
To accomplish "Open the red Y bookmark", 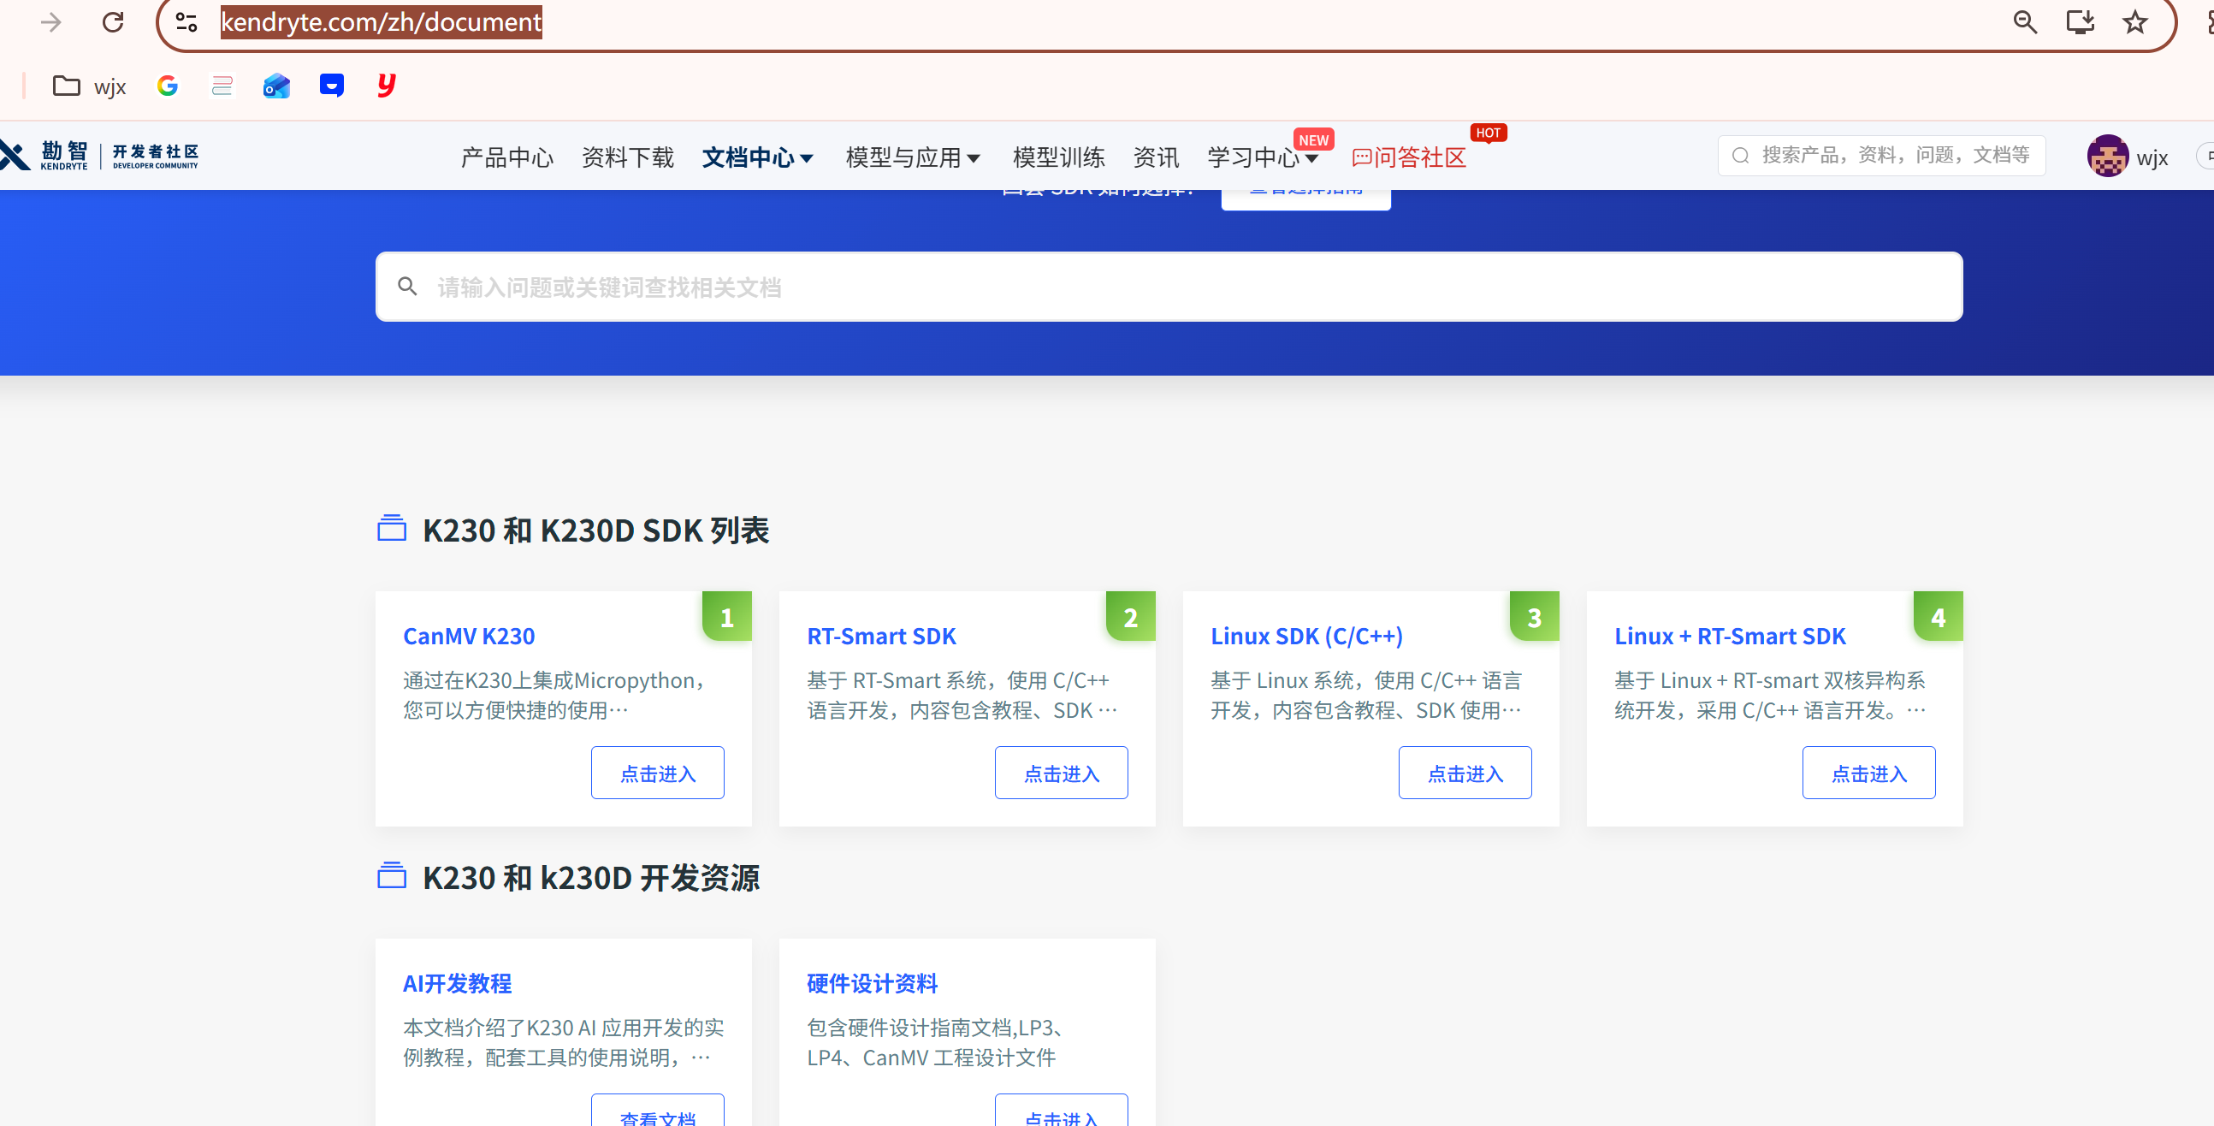I will [387, 85].
